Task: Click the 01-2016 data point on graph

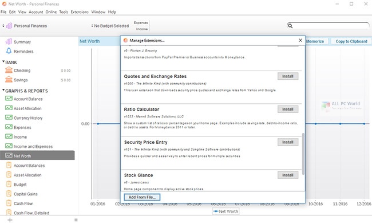Action: (x=98, y=124)
